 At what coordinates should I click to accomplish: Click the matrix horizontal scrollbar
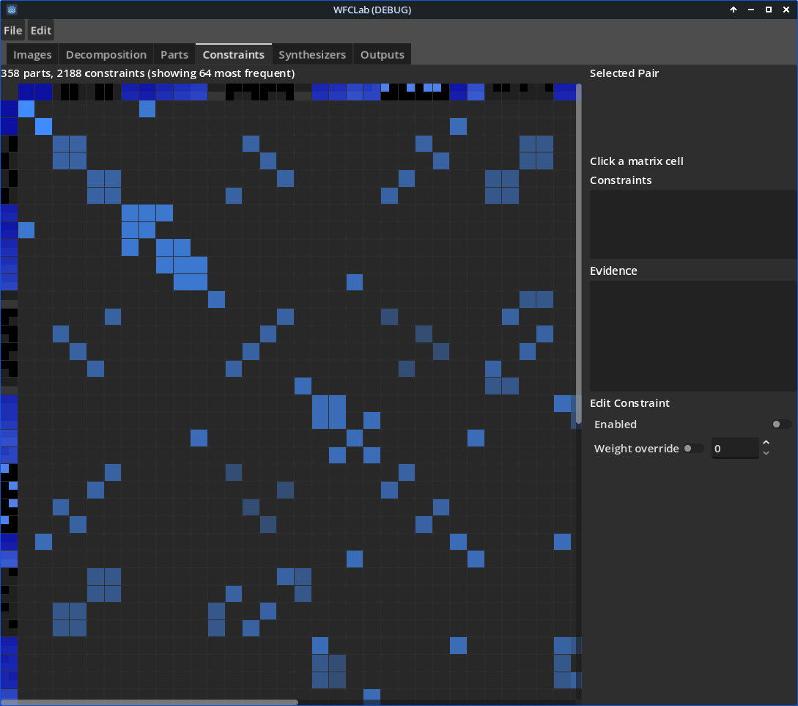149,702
